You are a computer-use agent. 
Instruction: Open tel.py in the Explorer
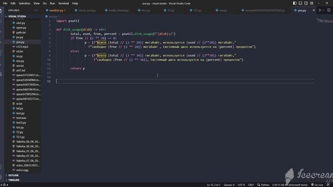[20, 109]
